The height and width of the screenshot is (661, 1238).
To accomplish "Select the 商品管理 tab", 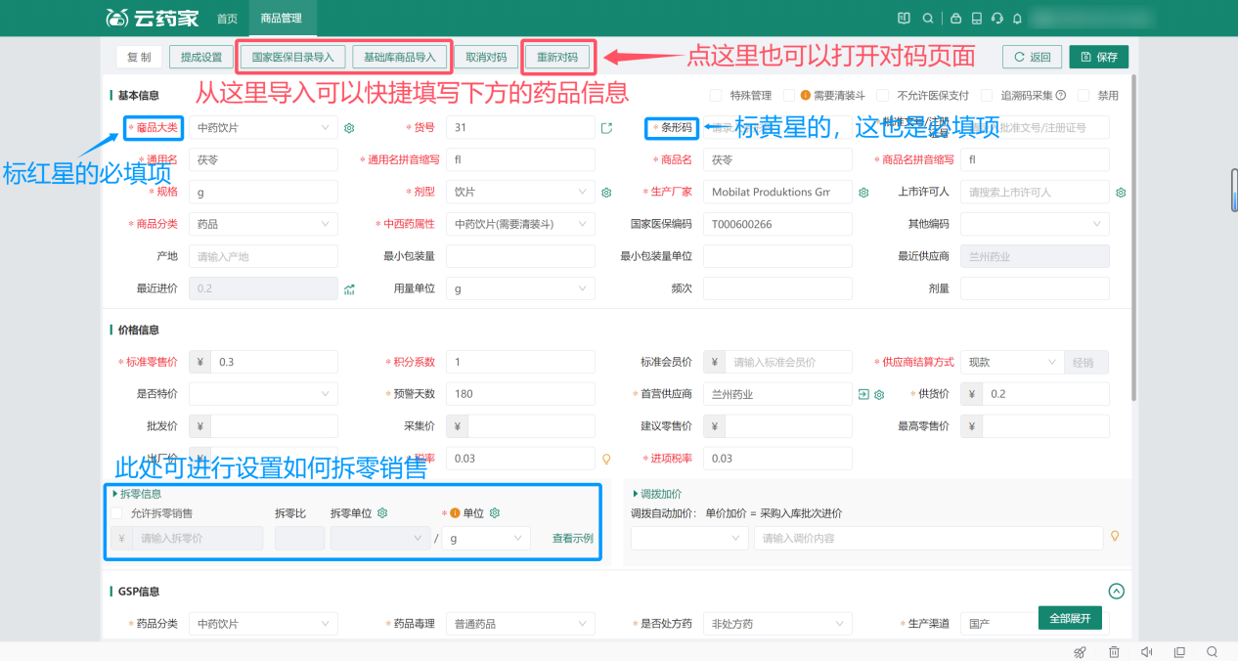I will [x=282, y=19].
